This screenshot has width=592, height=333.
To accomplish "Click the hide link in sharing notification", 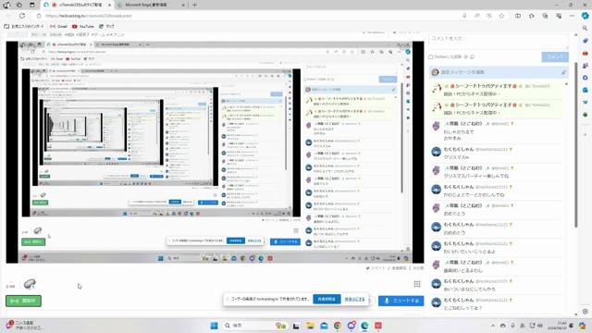I will [354, 299].
